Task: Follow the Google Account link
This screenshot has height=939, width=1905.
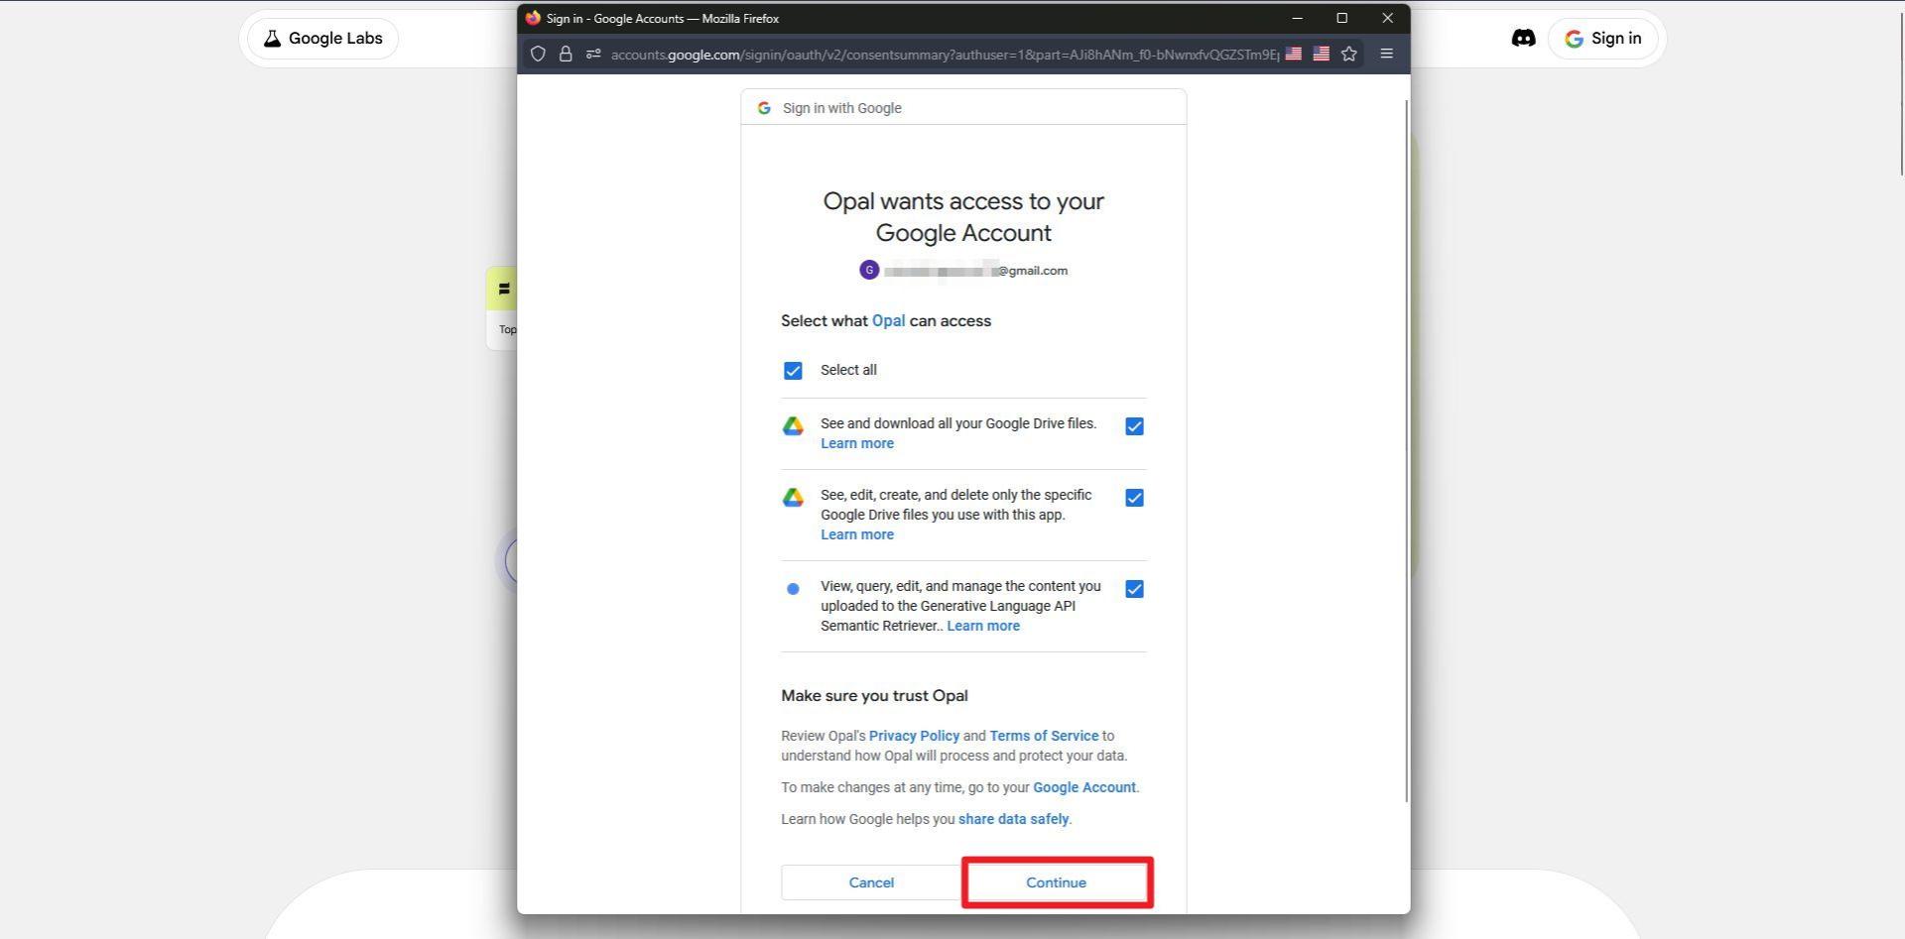Action: point(1084,787)
